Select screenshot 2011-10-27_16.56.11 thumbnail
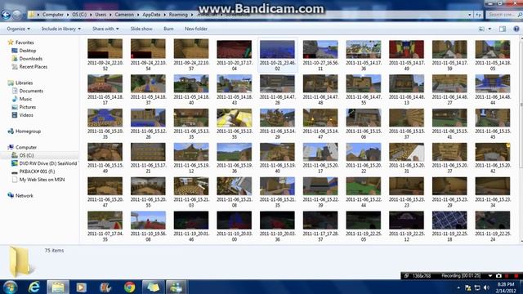523x294 pixels. pos(320,49)
